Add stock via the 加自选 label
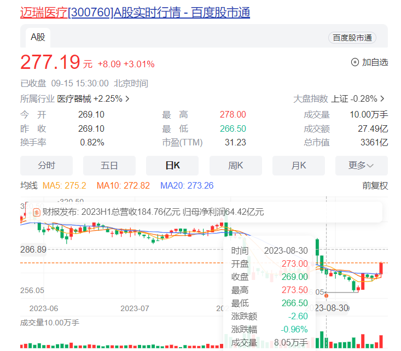401x351 pixels. tap(375, 62)
